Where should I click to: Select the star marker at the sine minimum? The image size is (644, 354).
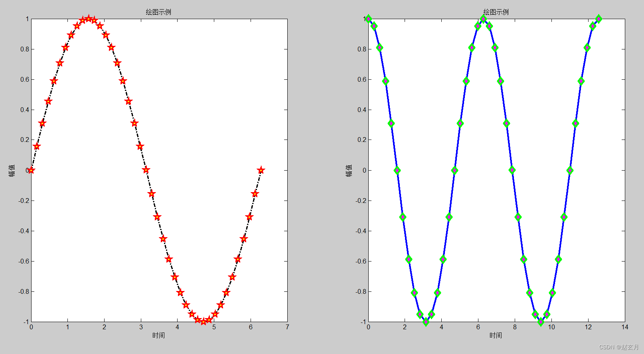tap(203, 321)
